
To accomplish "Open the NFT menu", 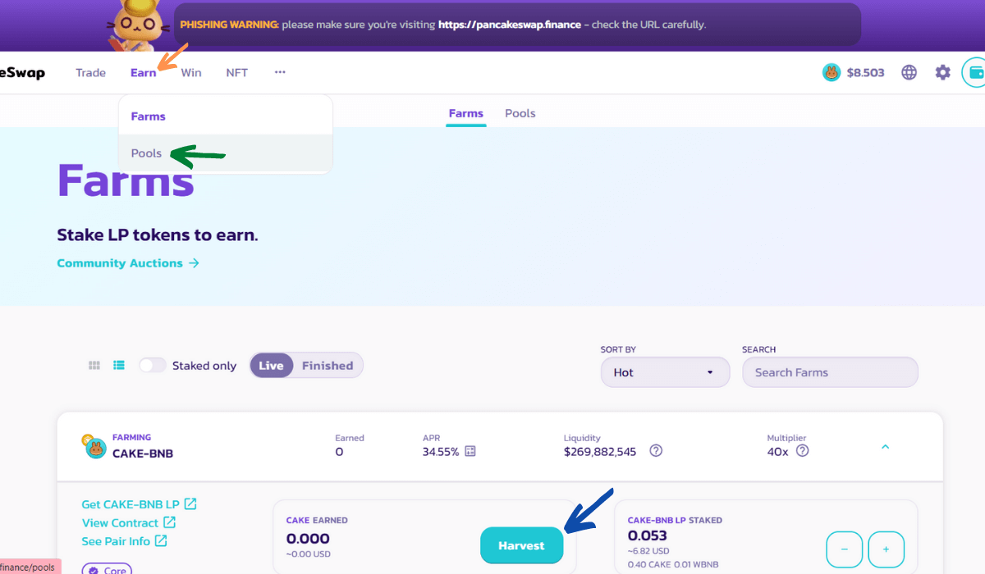I will tap(237, 73).
